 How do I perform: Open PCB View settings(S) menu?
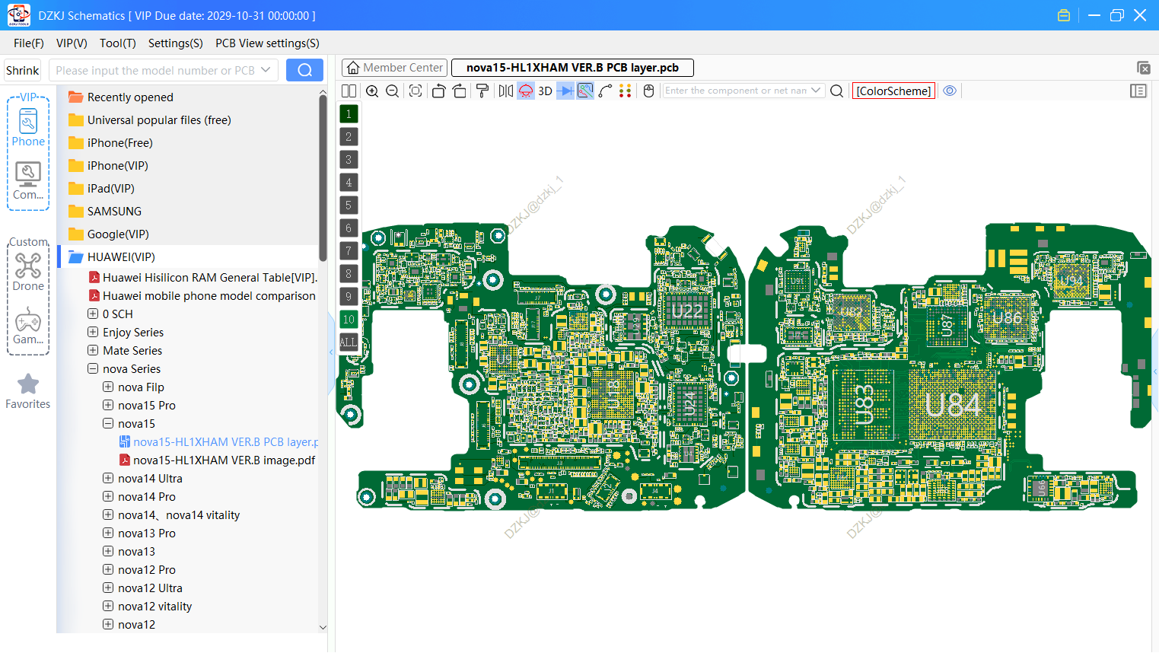[267, 43]
